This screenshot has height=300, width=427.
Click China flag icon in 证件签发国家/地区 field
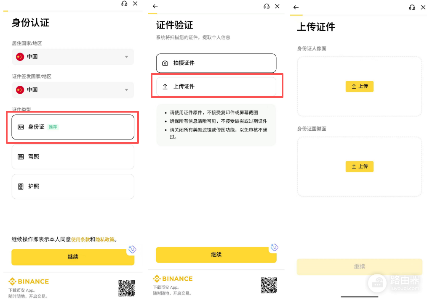(x=20, y=90)
